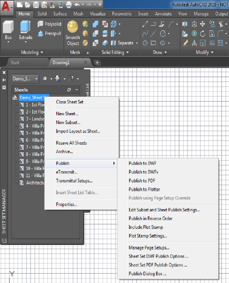Open the Demo_S... sheet set dropdown
Viewport: 229px width, 283px height.
point(36,79)
